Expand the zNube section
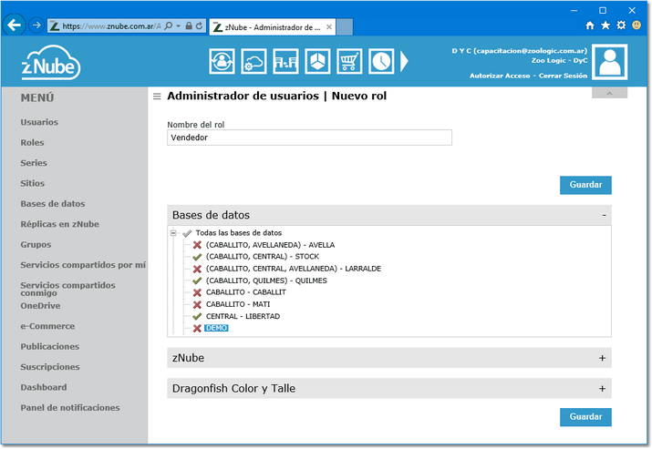 pyautogui.click(x=602, y=358)
